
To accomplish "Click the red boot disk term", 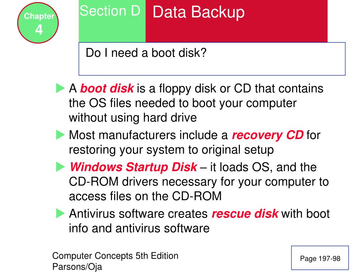I will coord(107,89).
